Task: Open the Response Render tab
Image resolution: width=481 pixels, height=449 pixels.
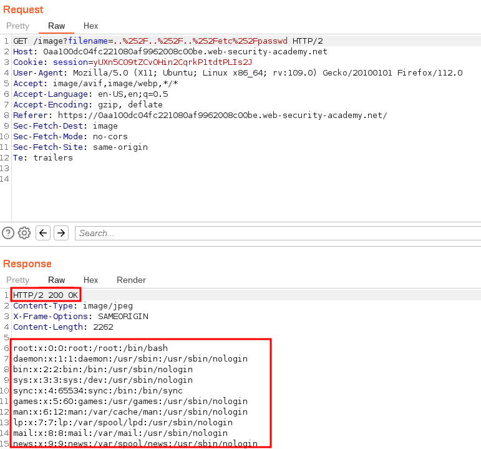Action: click(x=131, y=280)
